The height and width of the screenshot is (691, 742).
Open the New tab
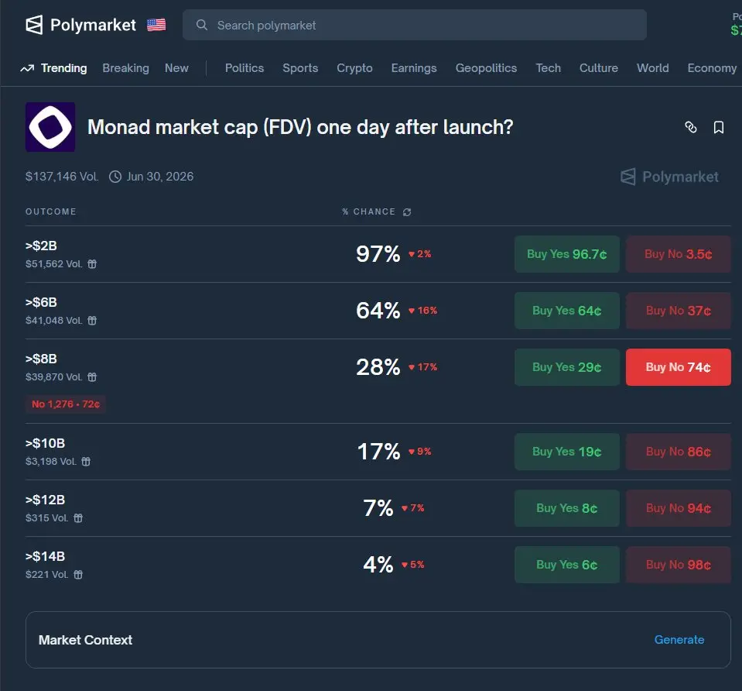coord(176,68)
